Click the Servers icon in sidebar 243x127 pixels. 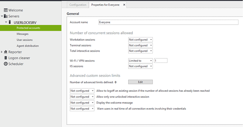coord(5,16)
